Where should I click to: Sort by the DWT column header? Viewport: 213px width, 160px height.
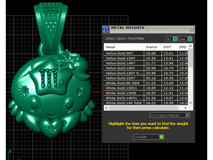point(170,47)
